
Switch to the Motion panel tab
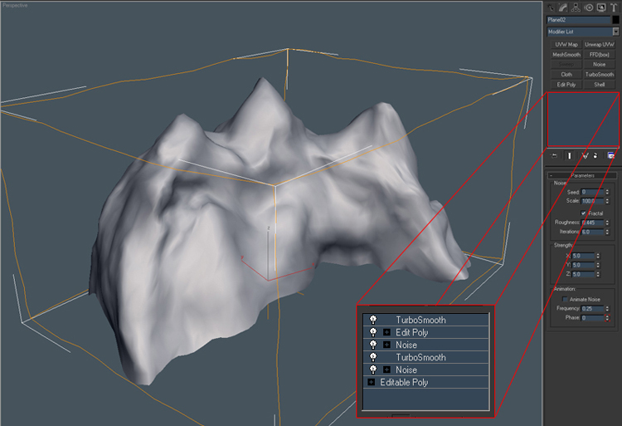pos(588,7)
